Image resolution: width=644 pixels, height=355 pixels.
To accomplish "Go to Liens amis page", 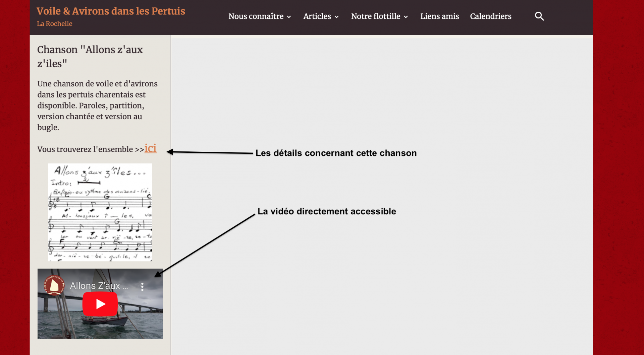I will point(439,16).
